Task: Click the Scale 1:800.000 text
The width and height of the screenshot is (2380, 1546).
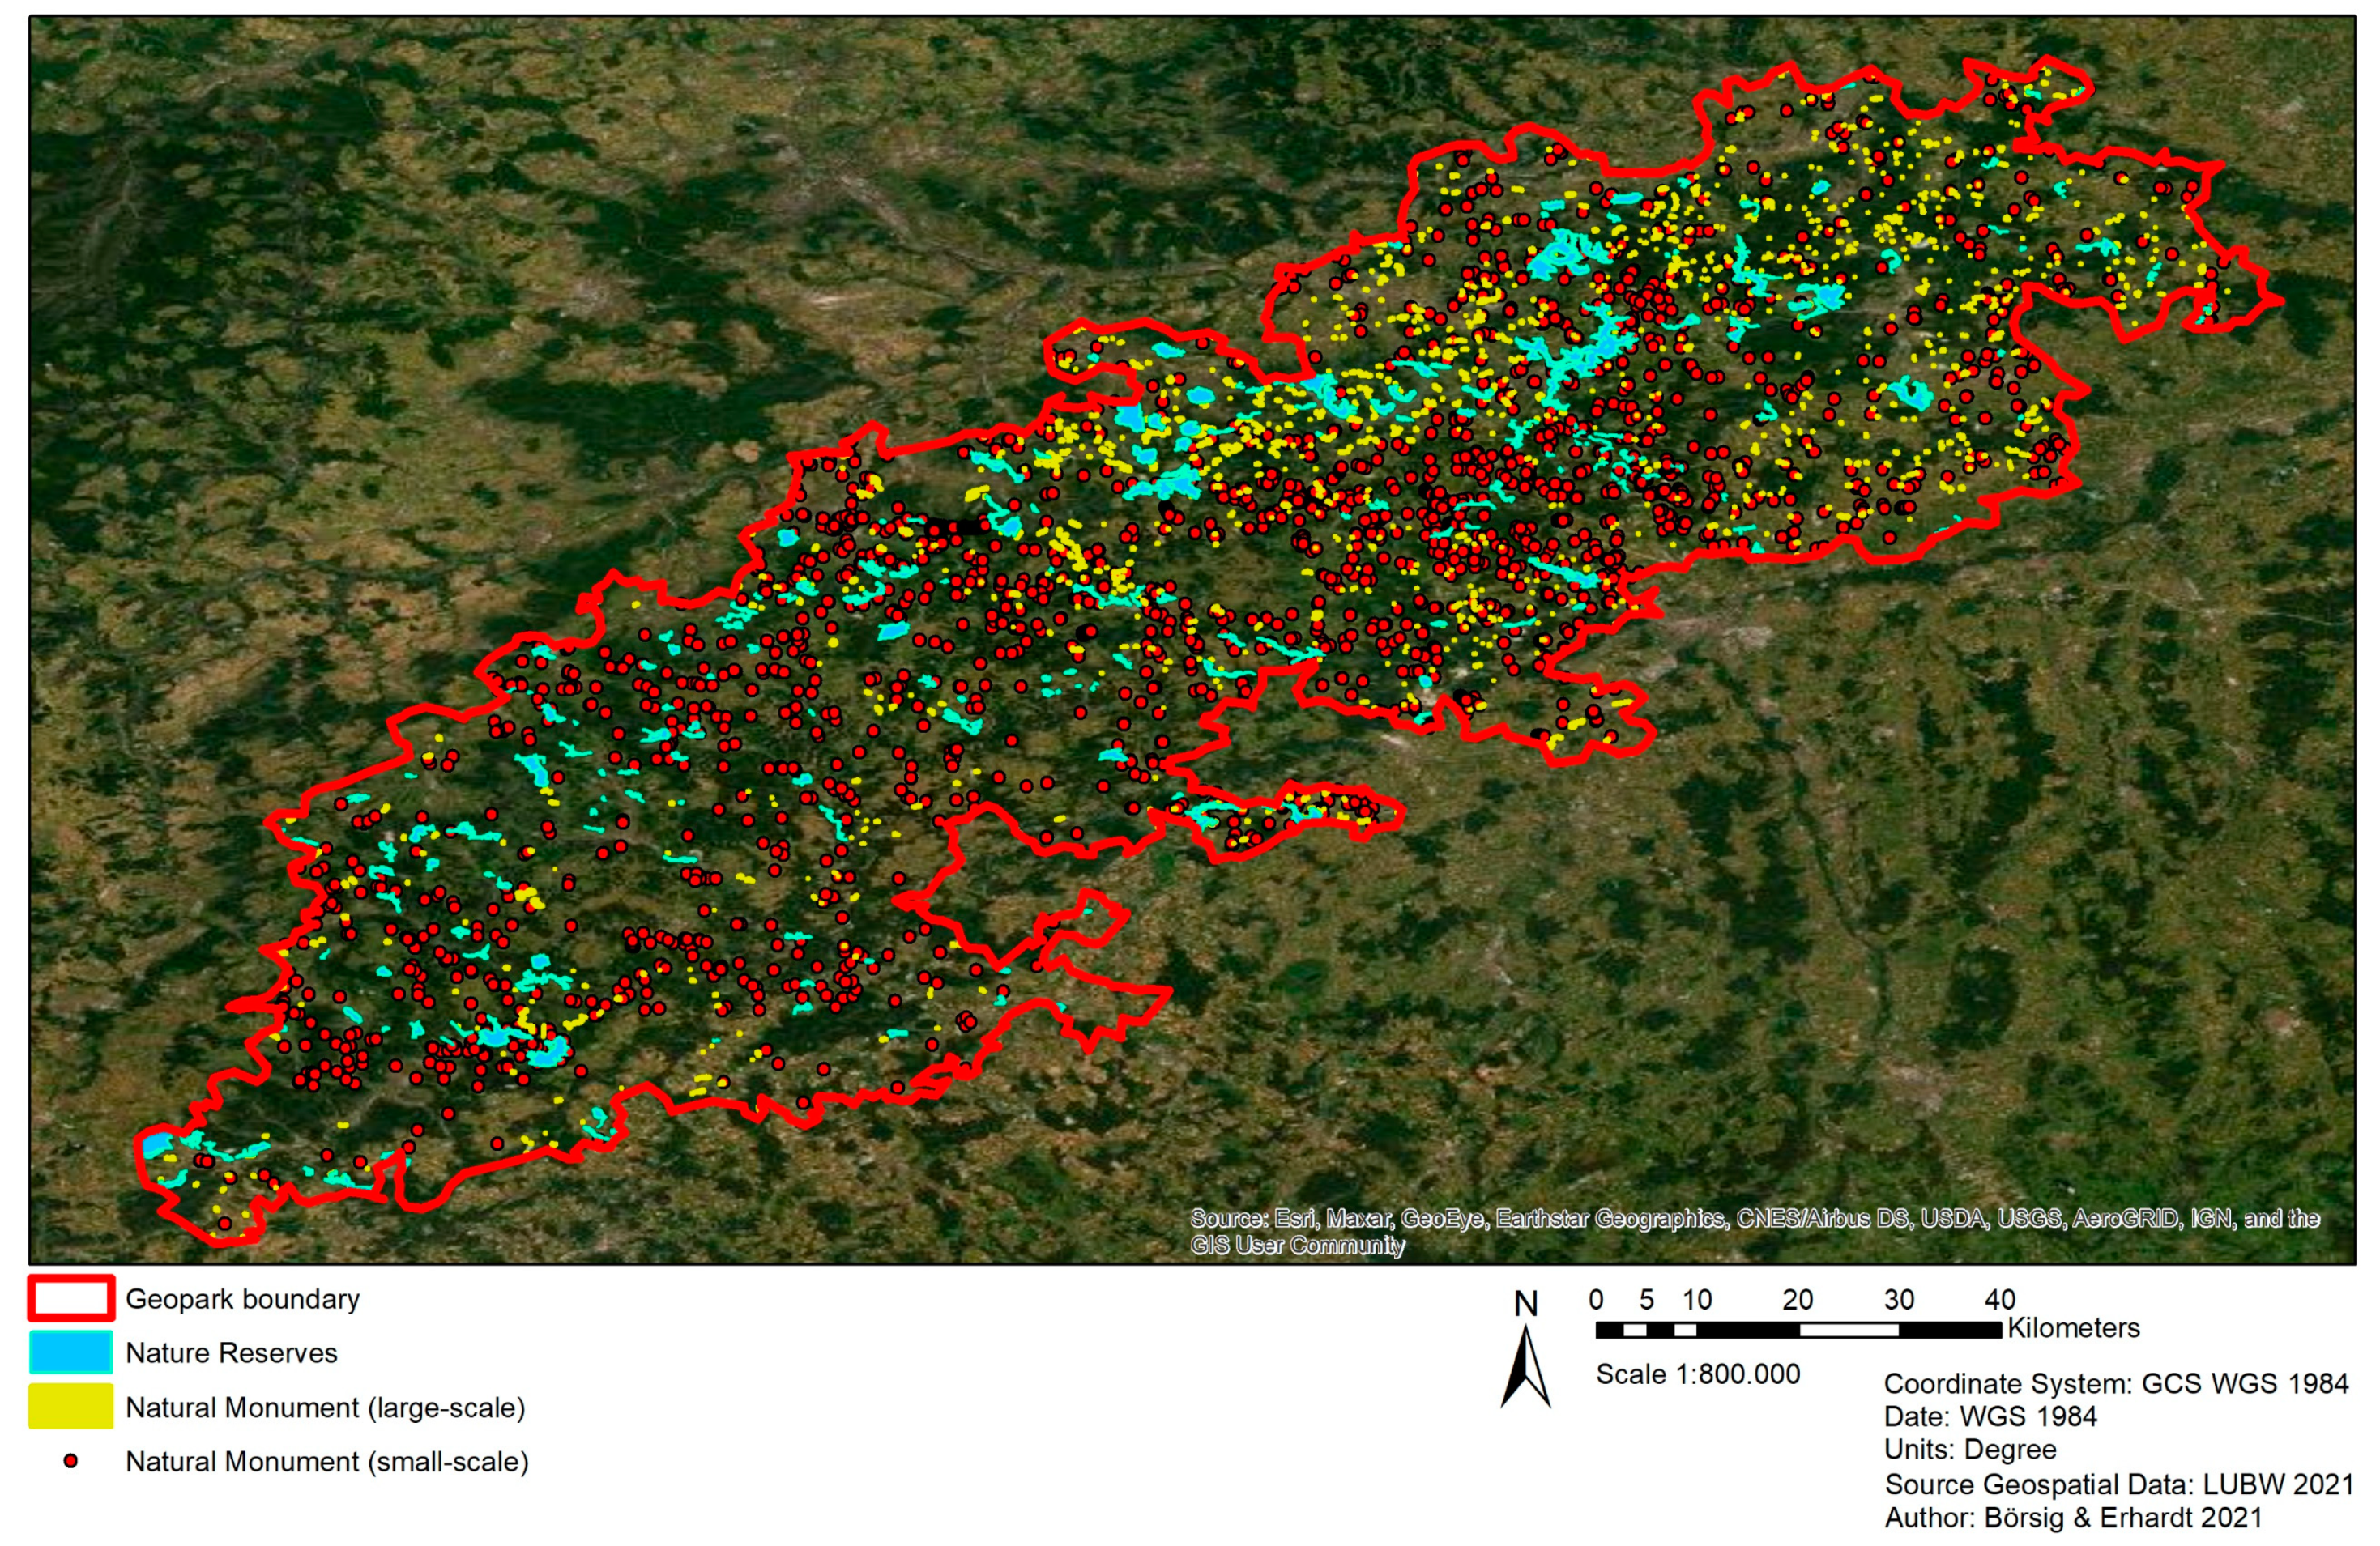Action: tap(1698, 1374)
